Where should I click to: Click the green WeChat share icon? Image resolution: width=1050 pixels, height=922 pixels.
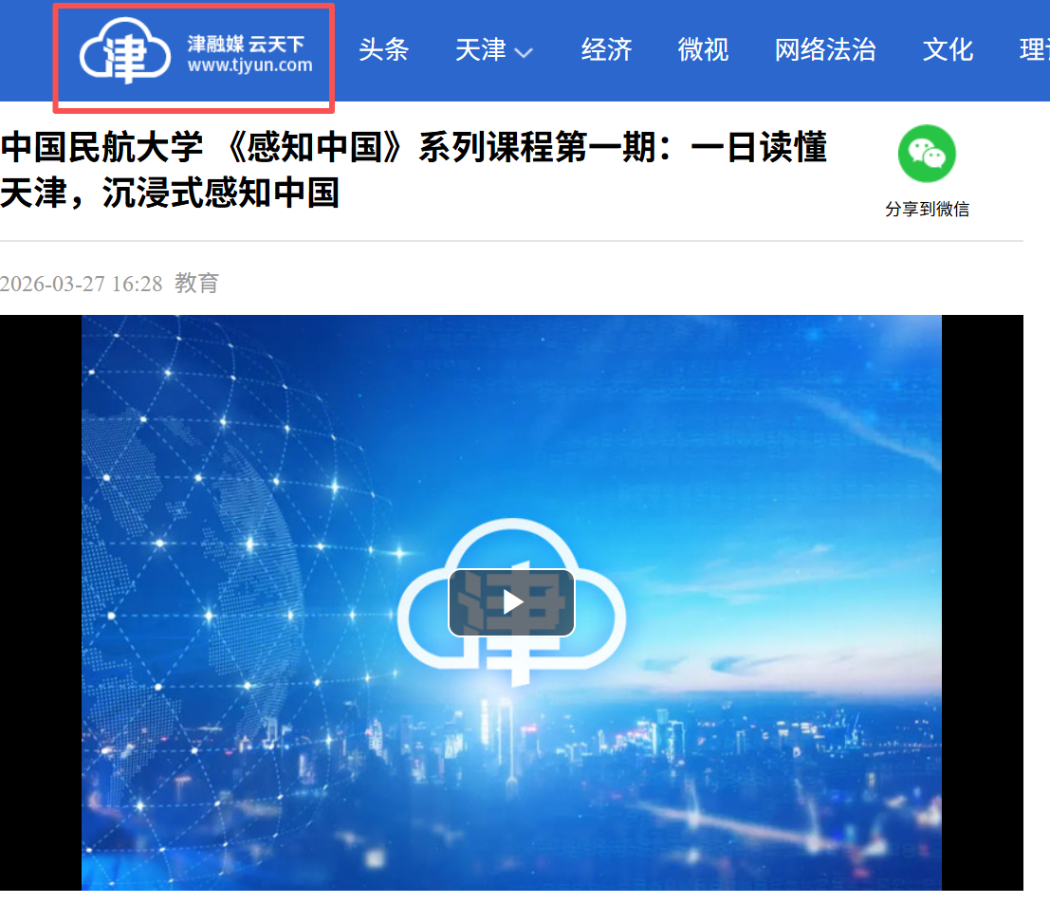[926, 154]
